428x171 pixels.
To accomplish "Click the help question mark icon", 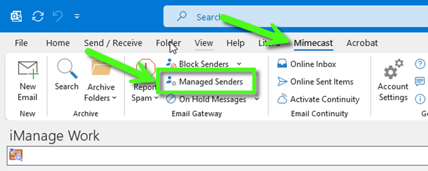I will (x=420, y=64).
